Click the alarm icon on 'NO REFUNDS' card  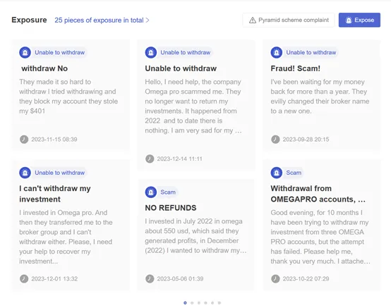tap(150, 192)
